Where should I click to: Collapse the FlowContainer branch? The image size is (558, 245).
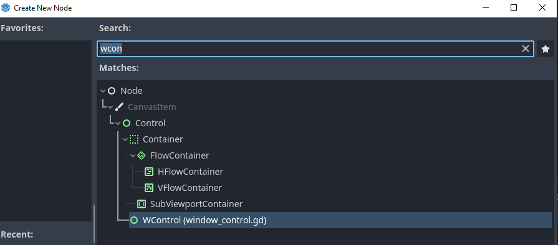133,156
